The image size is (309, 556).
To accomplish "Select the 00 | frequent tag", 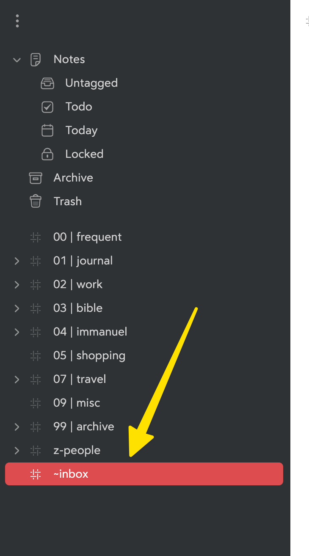I will [x=87, y=237].
